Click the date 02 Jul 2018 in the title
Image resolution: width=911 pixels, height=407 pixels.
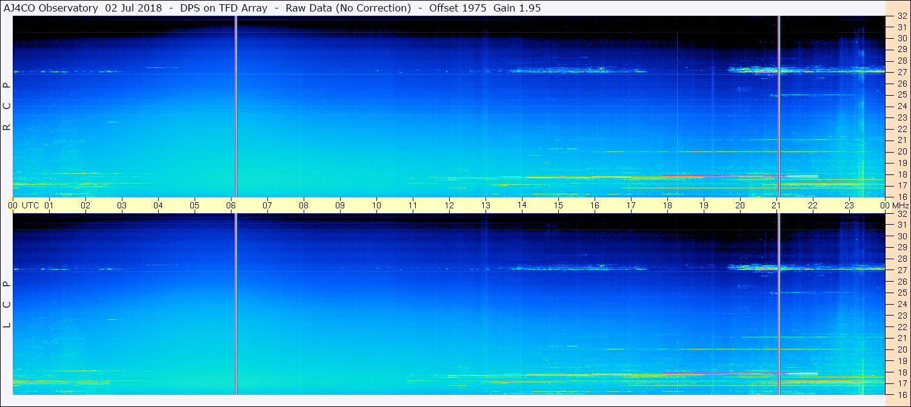pos(133,8)
